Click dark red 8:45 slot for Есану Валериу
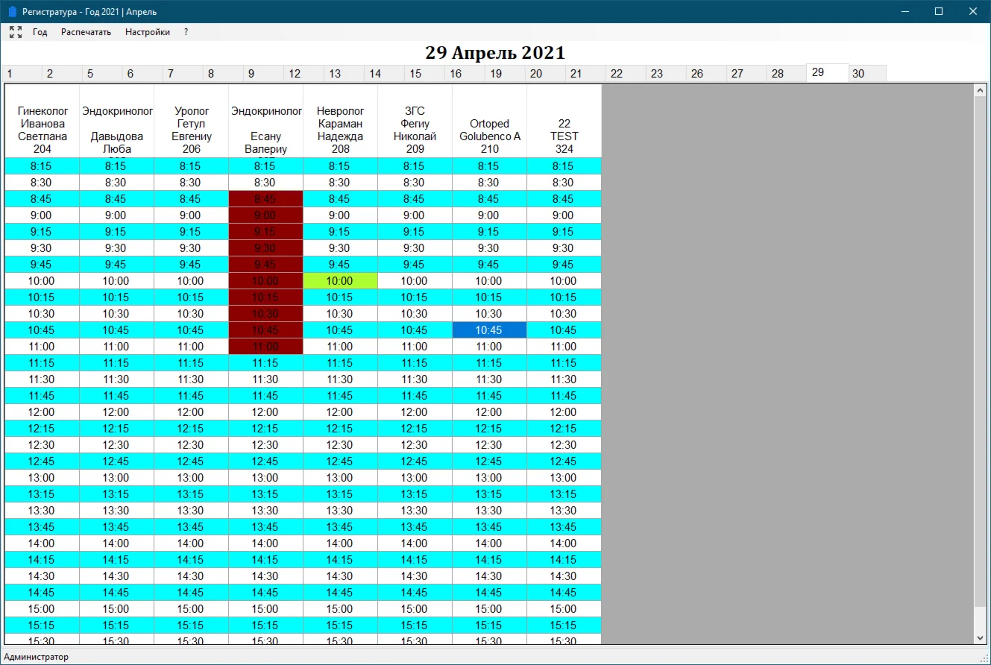Viewport: 991px width, 665px height. [x=266, y=199]
